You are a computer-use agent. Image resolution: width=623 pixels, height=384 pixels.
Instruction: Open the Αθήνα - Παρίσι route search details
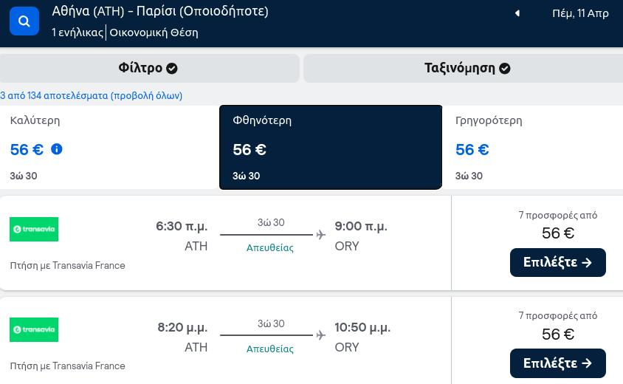pyautogui.click(x=160, y=11)
